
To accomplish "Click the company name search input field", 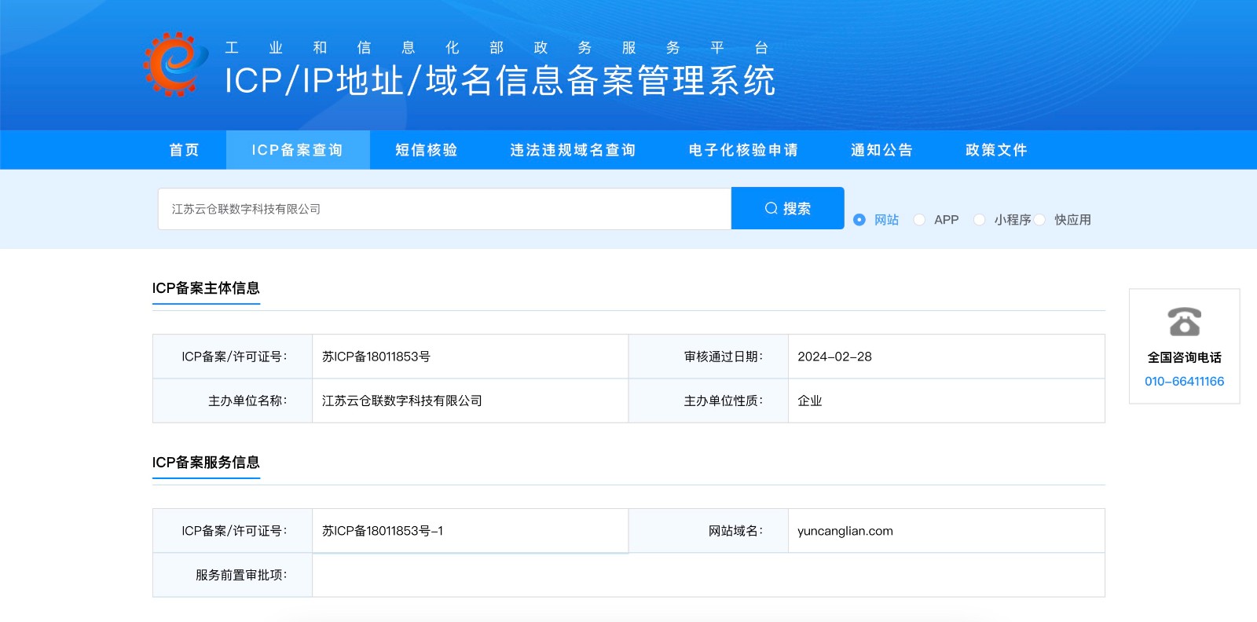I will [x=444, y=209].
